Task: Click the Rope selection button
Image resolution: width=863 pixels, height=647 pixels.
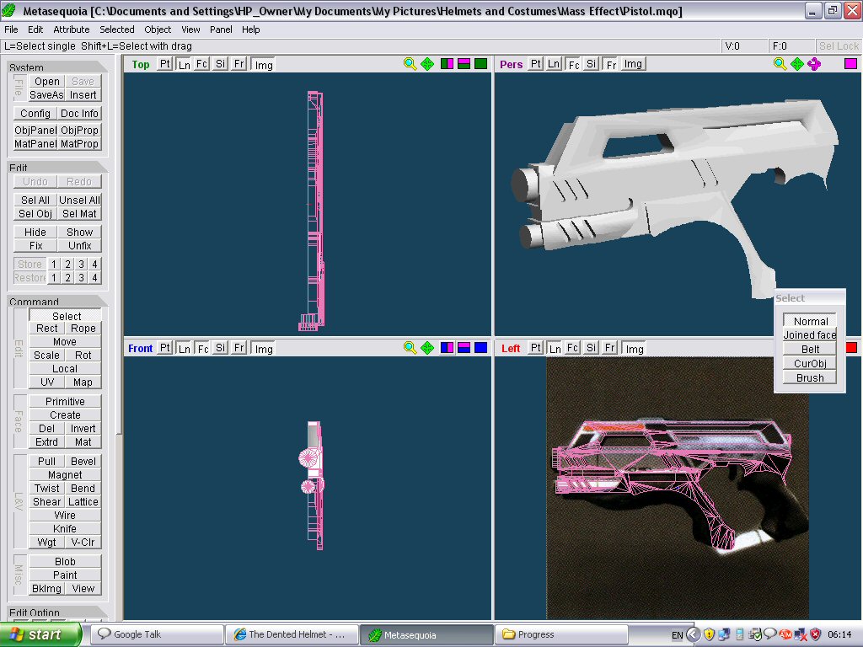Action: [x=83, y=328]
